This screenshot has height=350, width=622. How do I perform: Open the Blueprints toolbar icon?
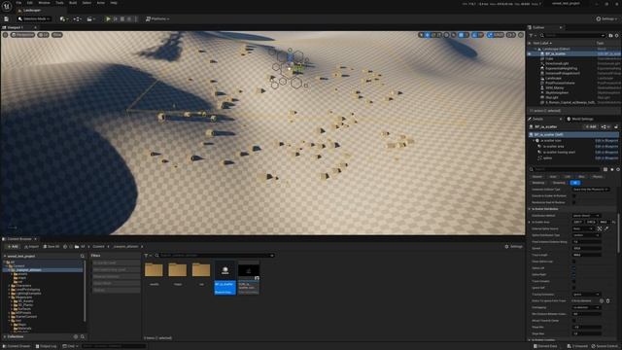(77, 19)
